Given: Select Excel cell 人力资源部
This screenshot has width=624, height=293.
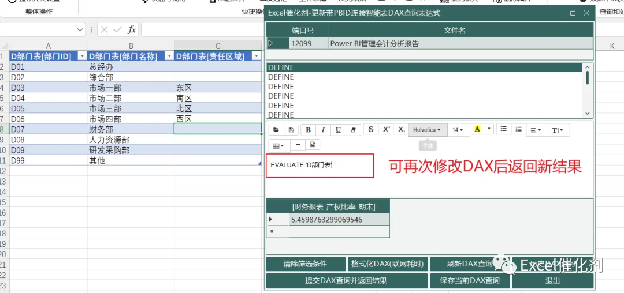Looking at the screenshot, I should pos(131,140).
